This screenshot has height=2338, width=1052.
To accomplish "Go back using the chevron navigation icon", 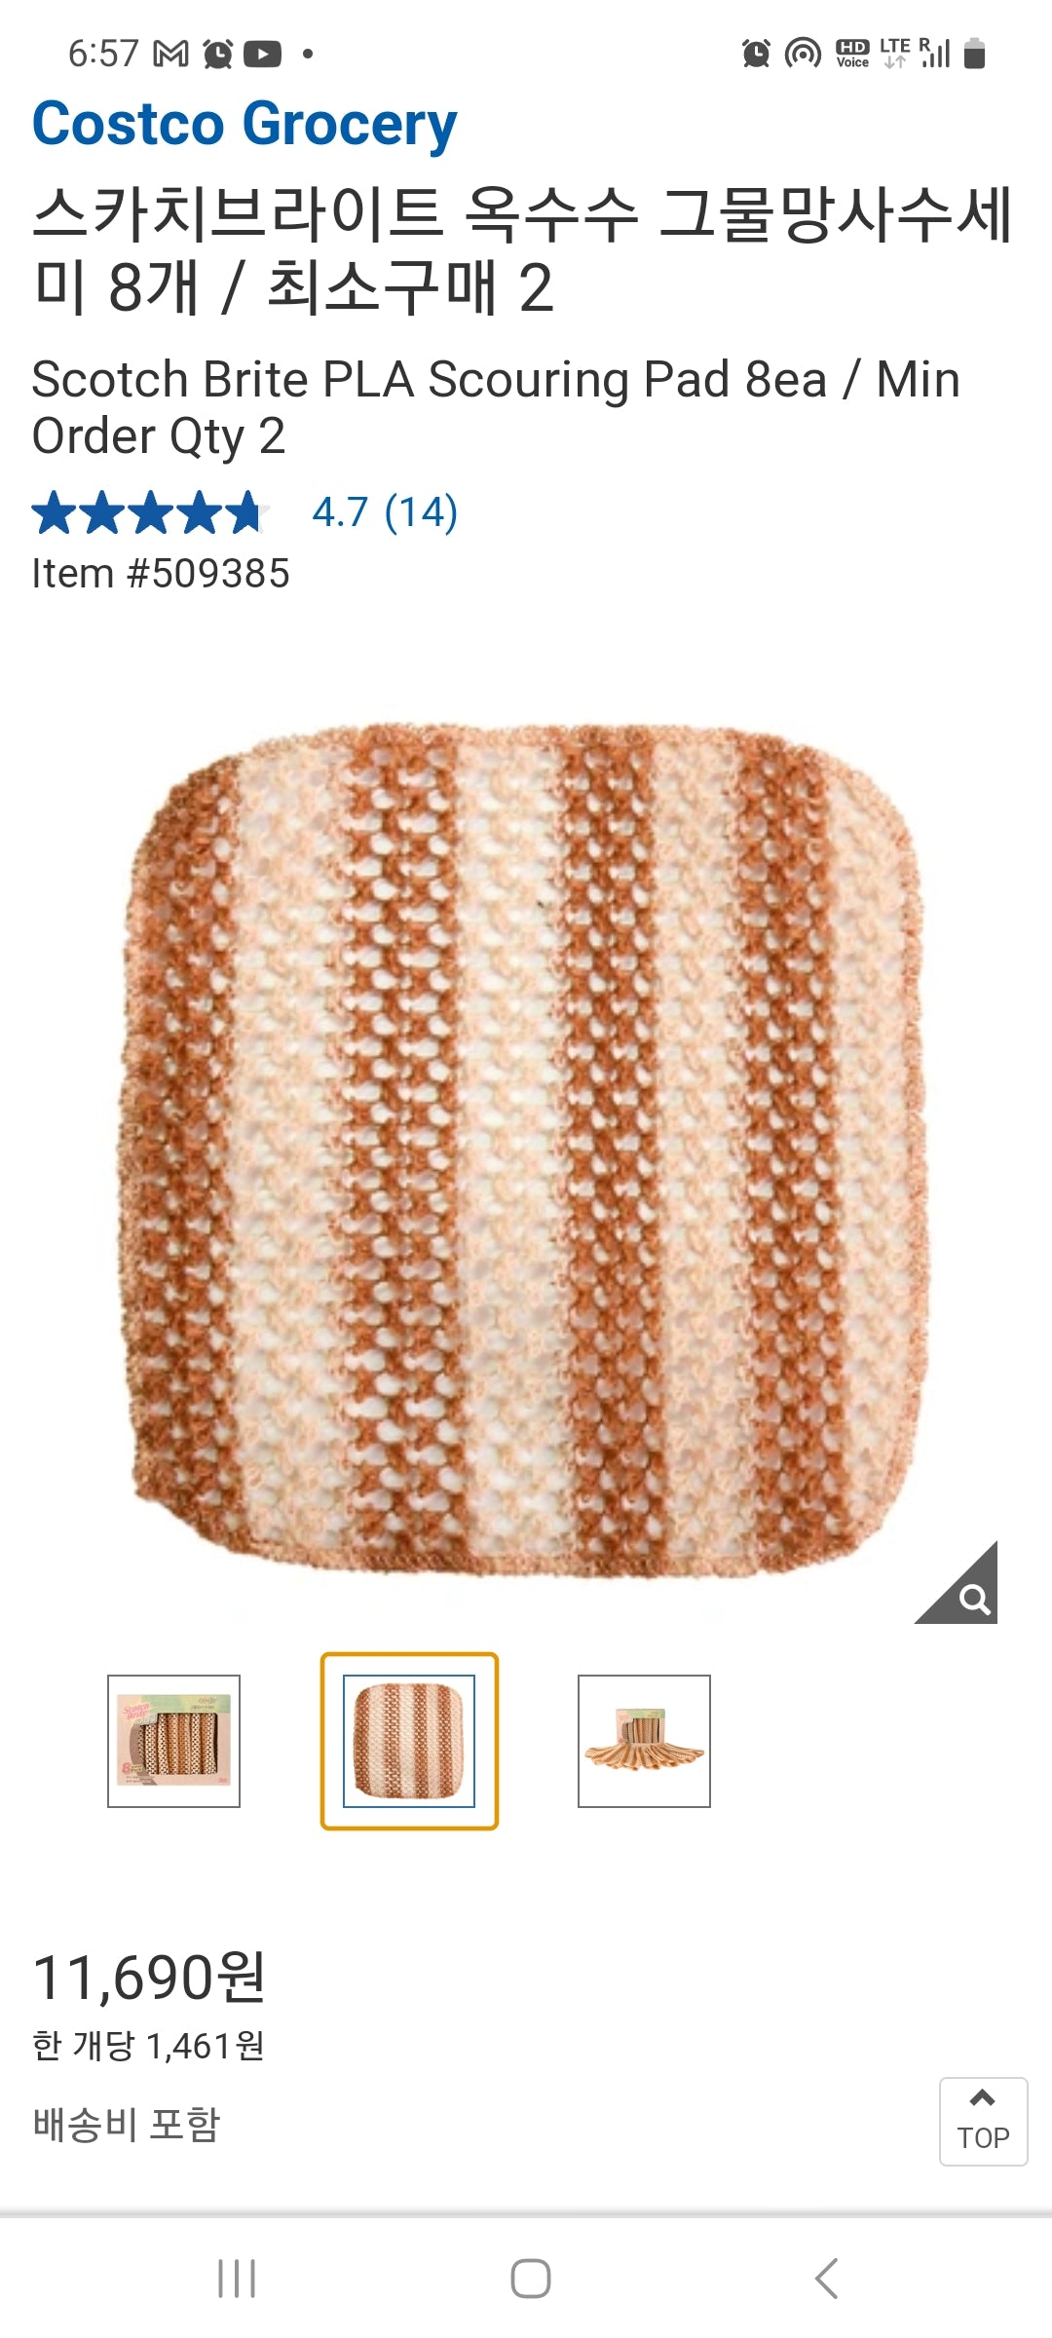I will point(826,2279).
